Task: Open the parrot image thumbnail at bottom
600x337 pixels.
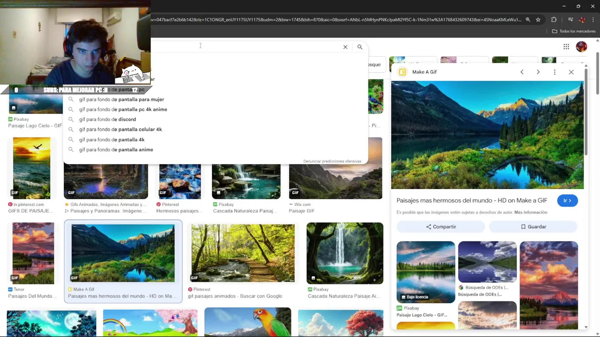Action: (x=247, y=322)
